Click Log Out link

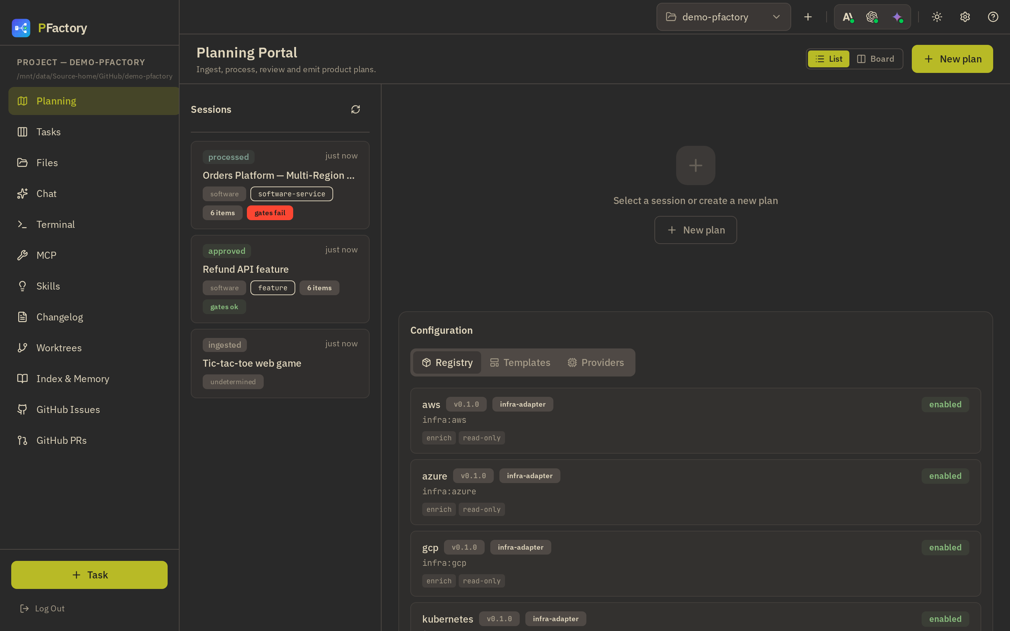click(x=42, y=609)
